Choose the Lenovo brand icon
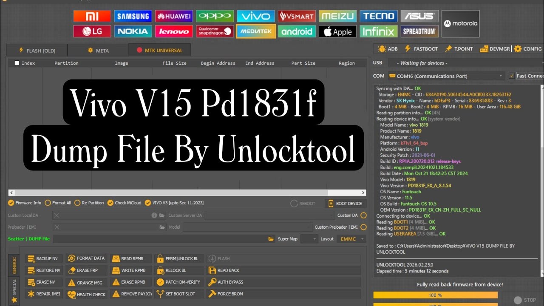 point(174,31)
